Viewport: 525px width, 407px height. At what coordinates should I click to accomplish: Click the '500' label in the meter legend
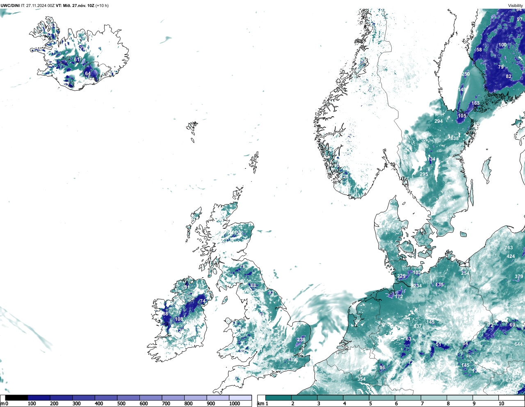pos(121,404)
